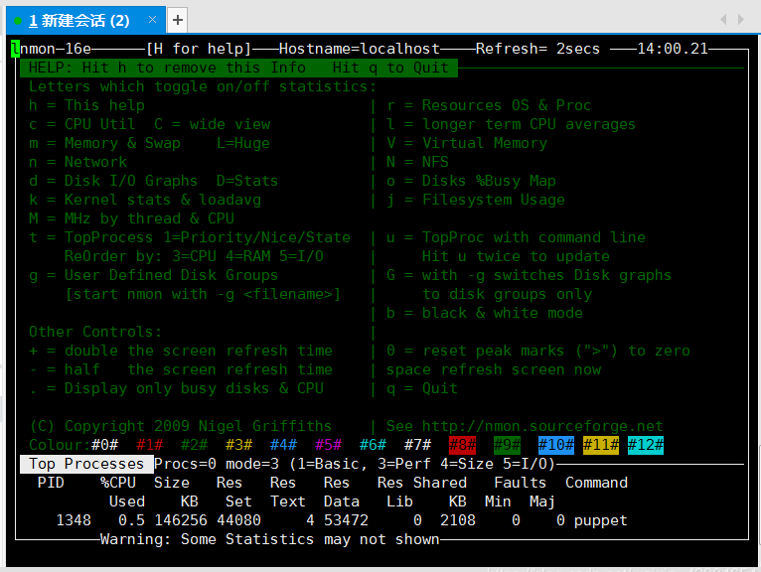Click the magenta #5# colour sample
Image resolution: width=761 pixels, height=572 pixels.
pyautogui.click(x=328, y=445)
